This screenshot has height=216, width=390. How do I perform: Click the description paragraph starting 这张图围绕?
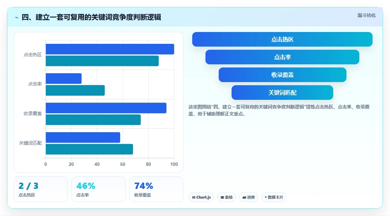point(279,110)
